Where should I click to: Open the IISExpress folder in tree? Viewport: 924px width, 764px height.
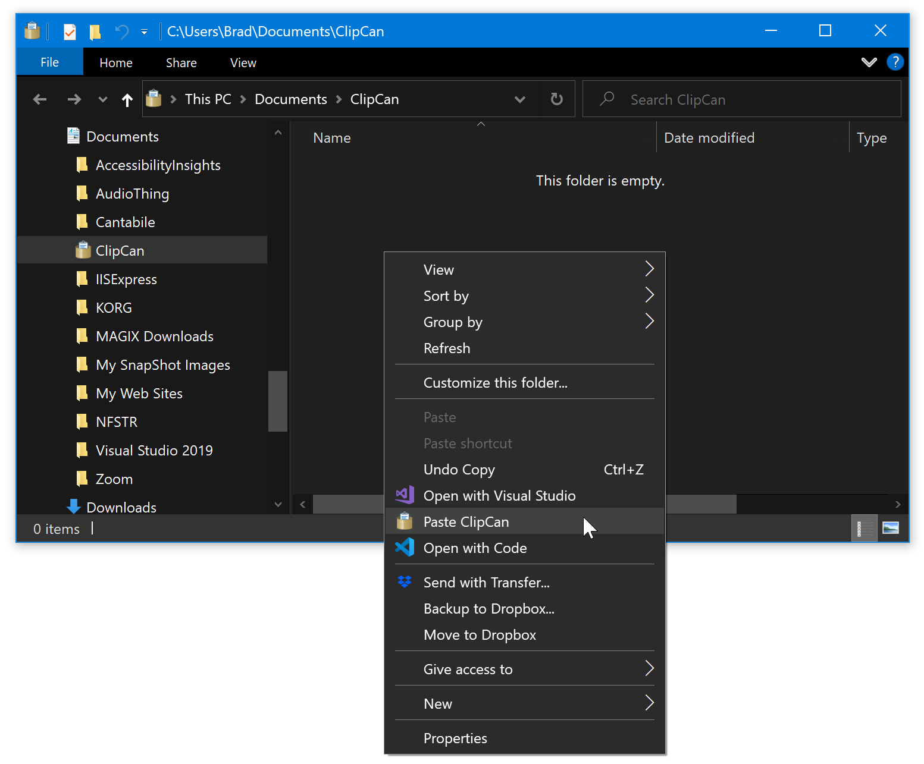tap(126, 279)
